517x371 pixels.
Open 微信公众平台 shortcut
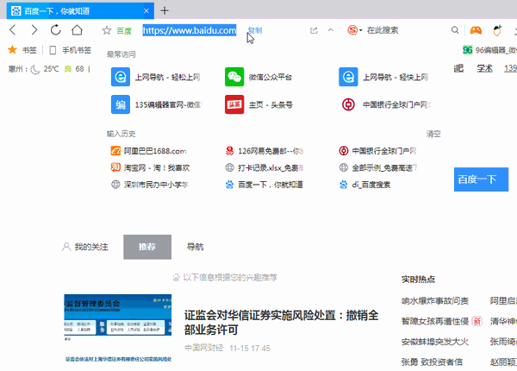coord(258,77)
